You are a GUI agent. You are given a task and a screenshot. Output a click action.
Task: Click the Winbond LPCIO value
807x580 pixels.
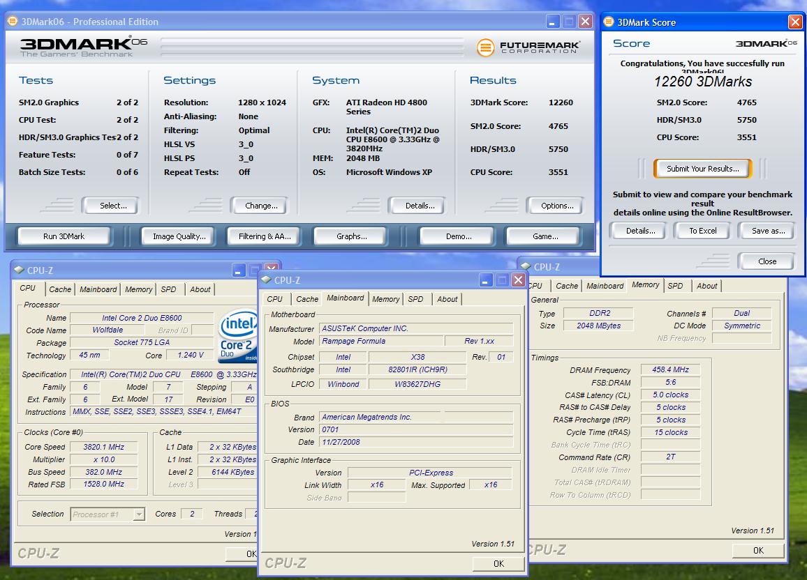point(343,383)
